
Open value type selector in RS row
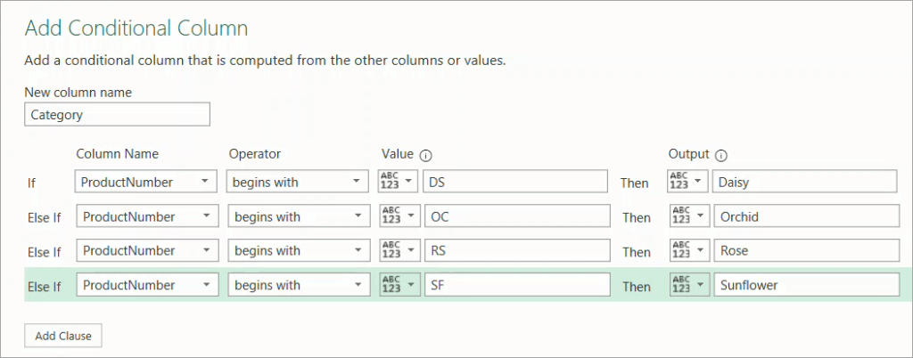click(399, 250)
